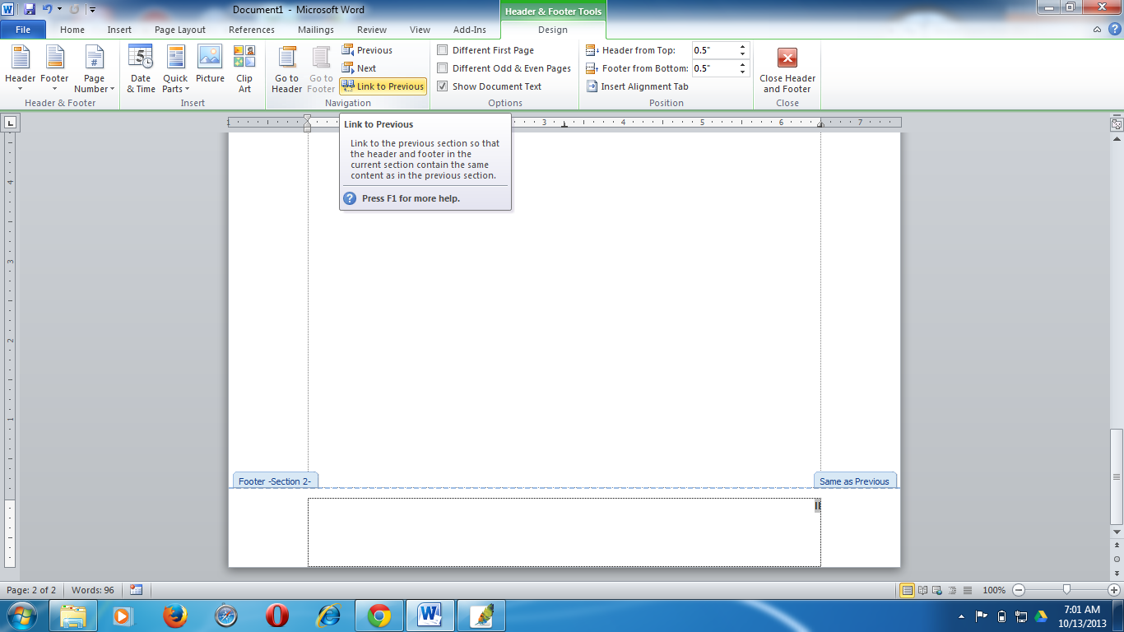Click the Undo icon
This screenshot has width=1124, height=632.
(x=47, y=10)
